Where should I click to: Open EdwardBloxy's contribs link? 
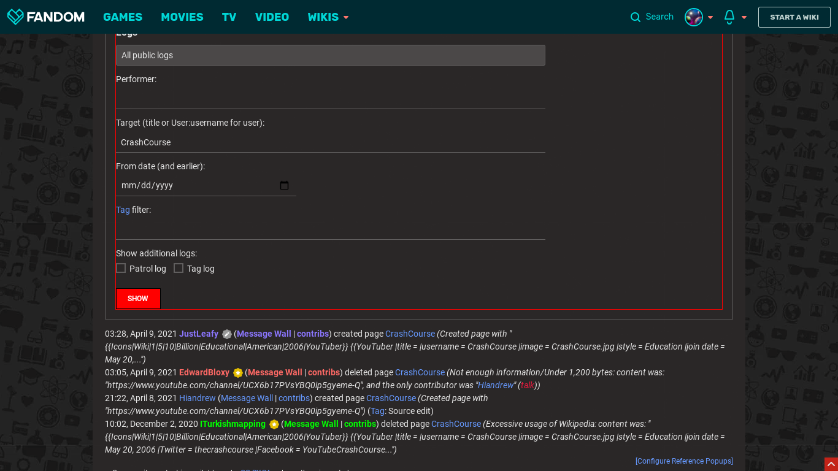click(324, 372)
